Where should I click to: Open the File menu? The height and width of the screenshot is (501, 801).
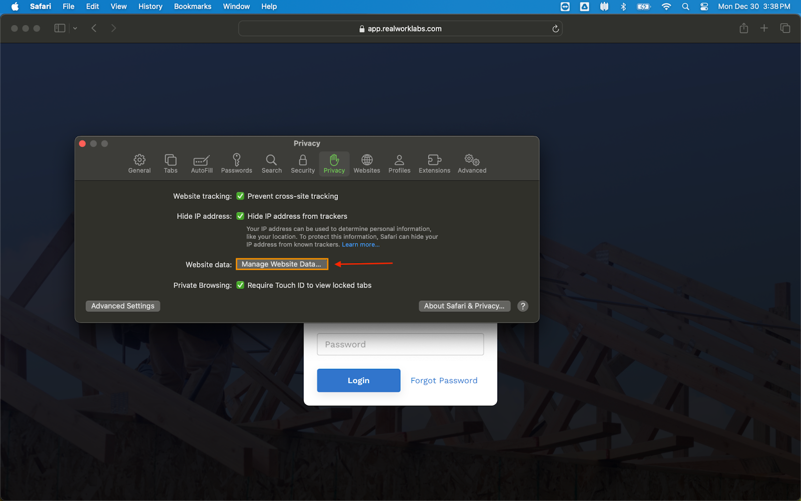pyautogui.click(x=69, y=7)
